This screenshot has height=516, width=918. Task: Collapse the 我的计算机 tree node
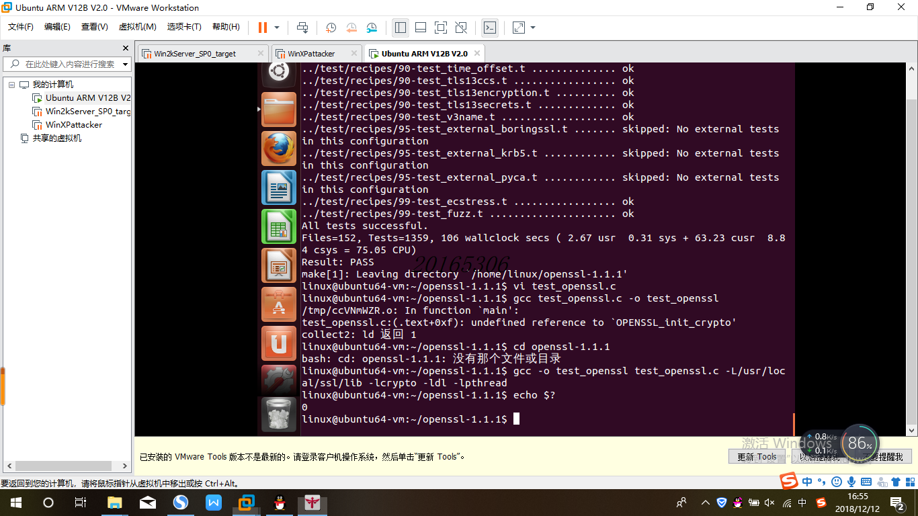tap(11, 85)
